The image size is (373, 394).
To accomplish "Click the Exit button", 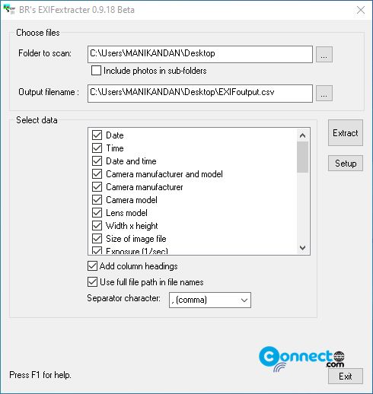I will [x=346, y=377].
